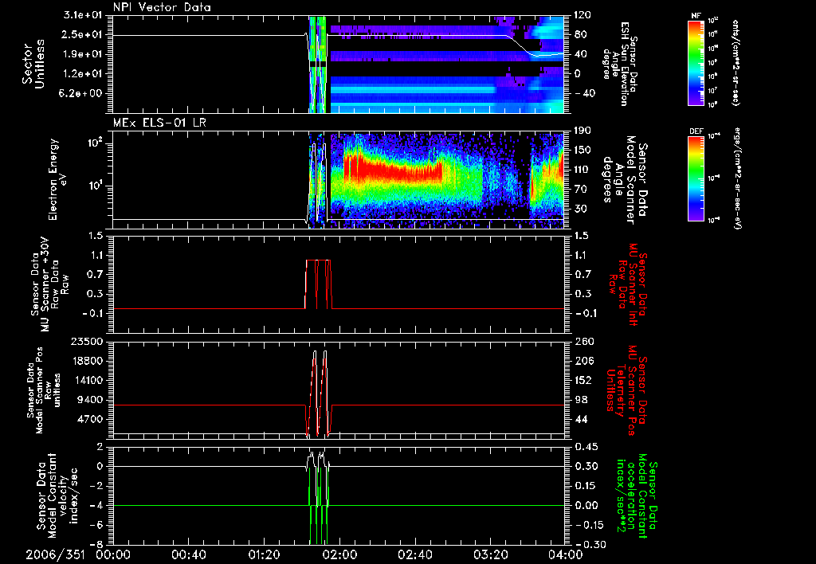816x564 pixels.
Task: Click the "2.5e+01" sector tick label
Action: pos(83,34)
